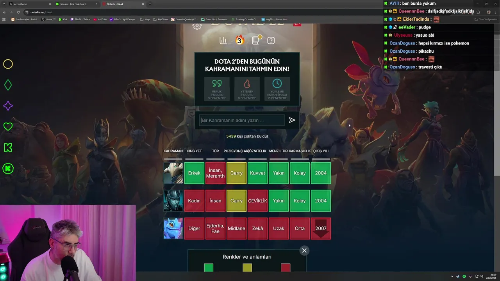500x281 pixels.
Task: Click the red 'Ejderha, Fae' species cell
Action: click(215, 228)
